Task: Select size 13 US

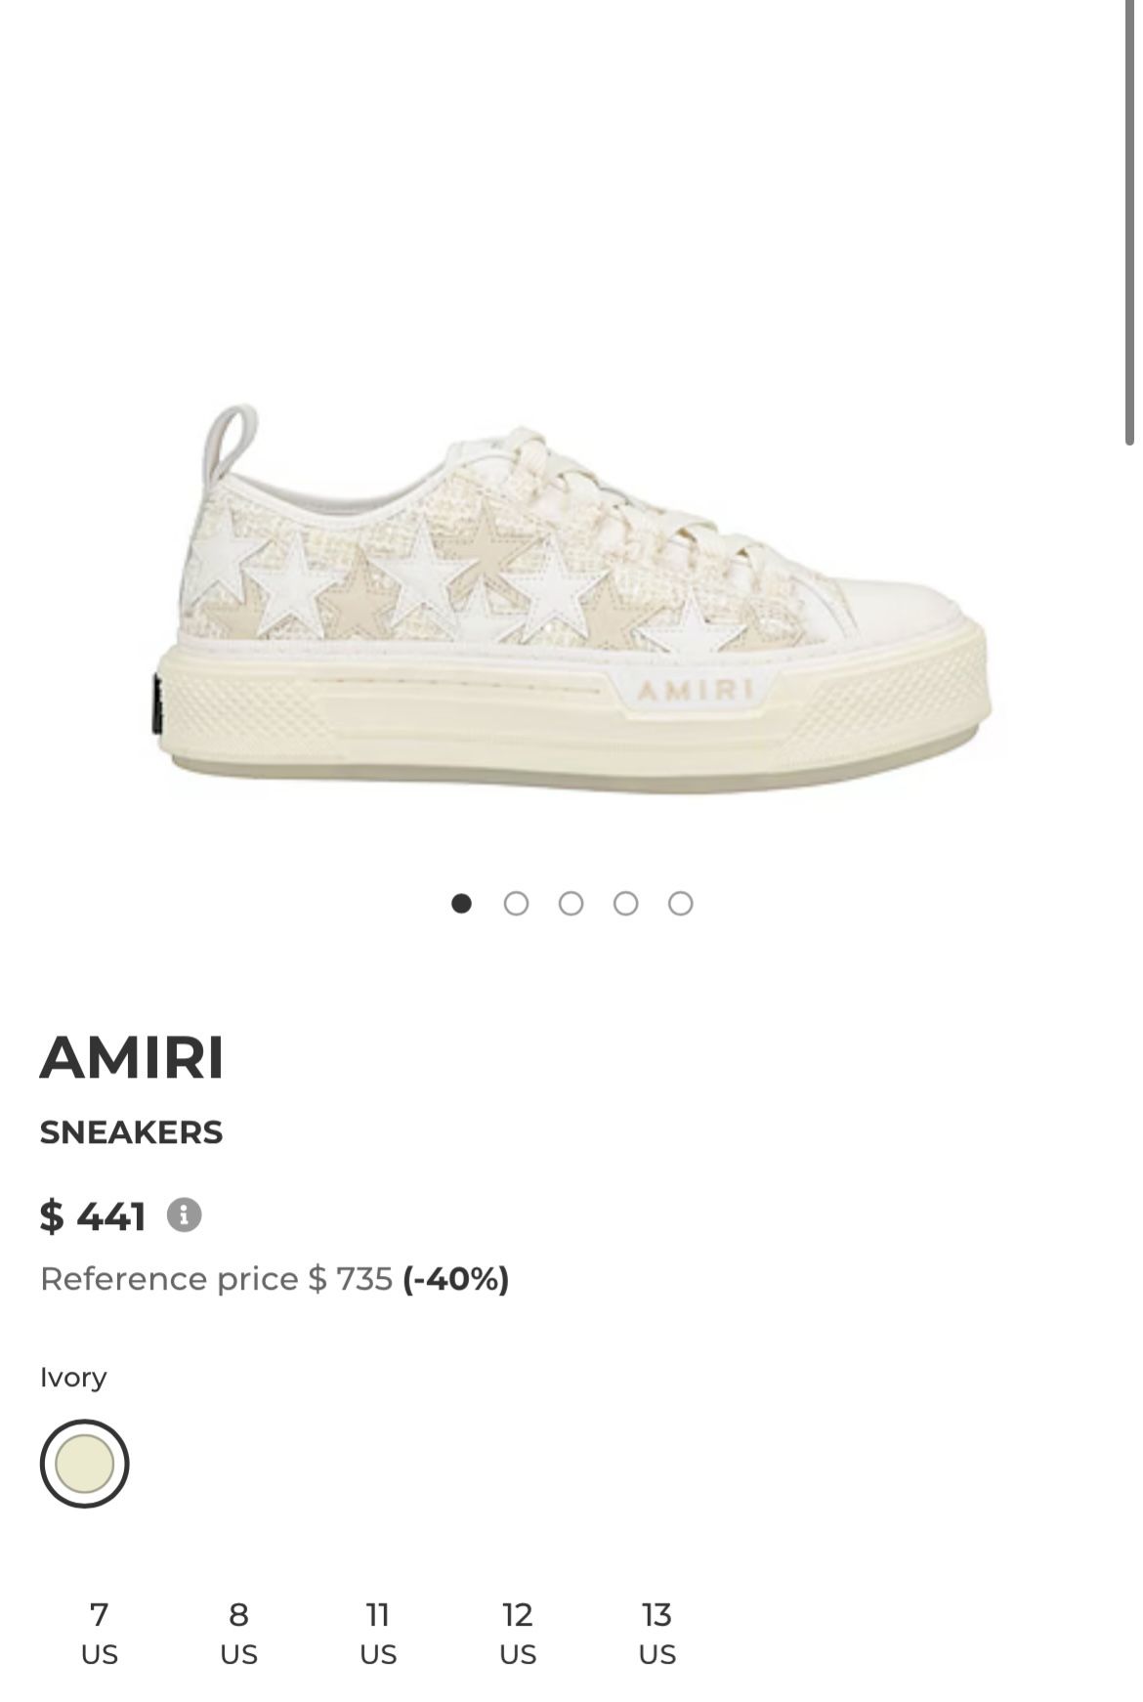Action: pos(656,1632)
